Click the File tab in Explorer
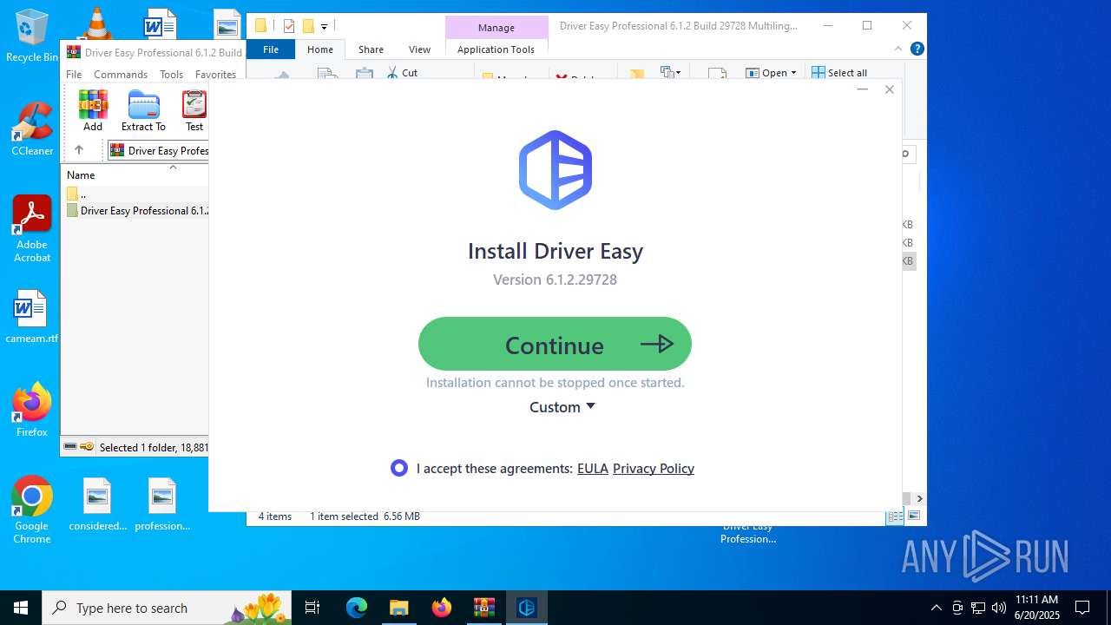1111x625 pixels. click(271, 49)
